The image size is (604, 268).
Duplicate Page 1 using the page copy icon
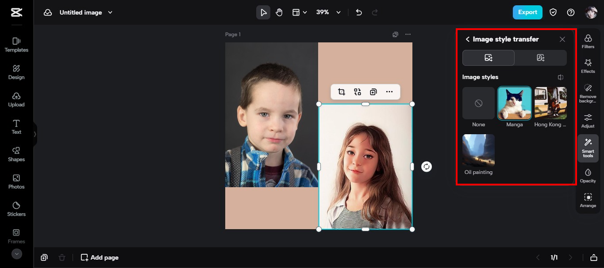coord(395,34)
